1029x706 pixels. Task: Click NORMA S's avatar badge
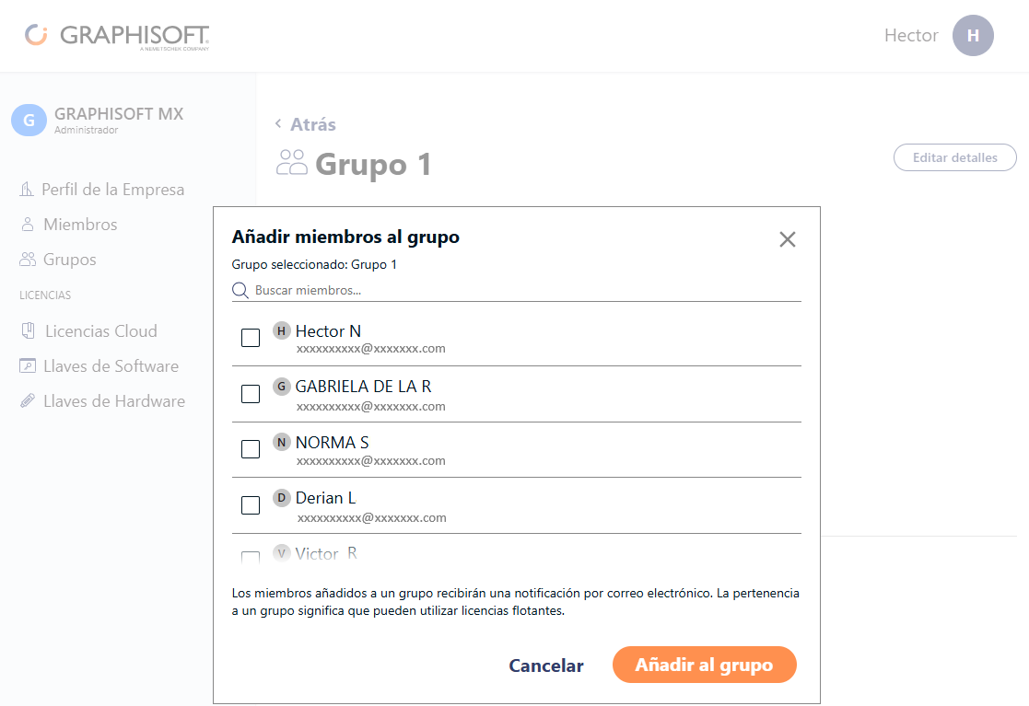pyautogui.click(x=282, y=443)
